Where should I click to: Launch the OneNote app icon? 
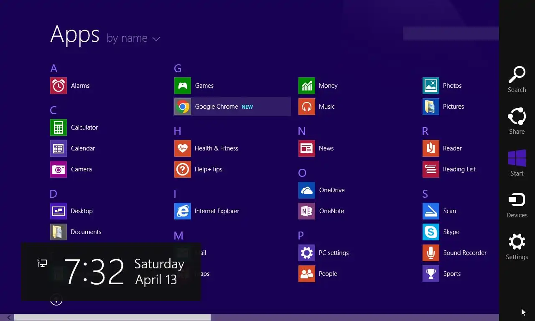(x=307, y=211)
